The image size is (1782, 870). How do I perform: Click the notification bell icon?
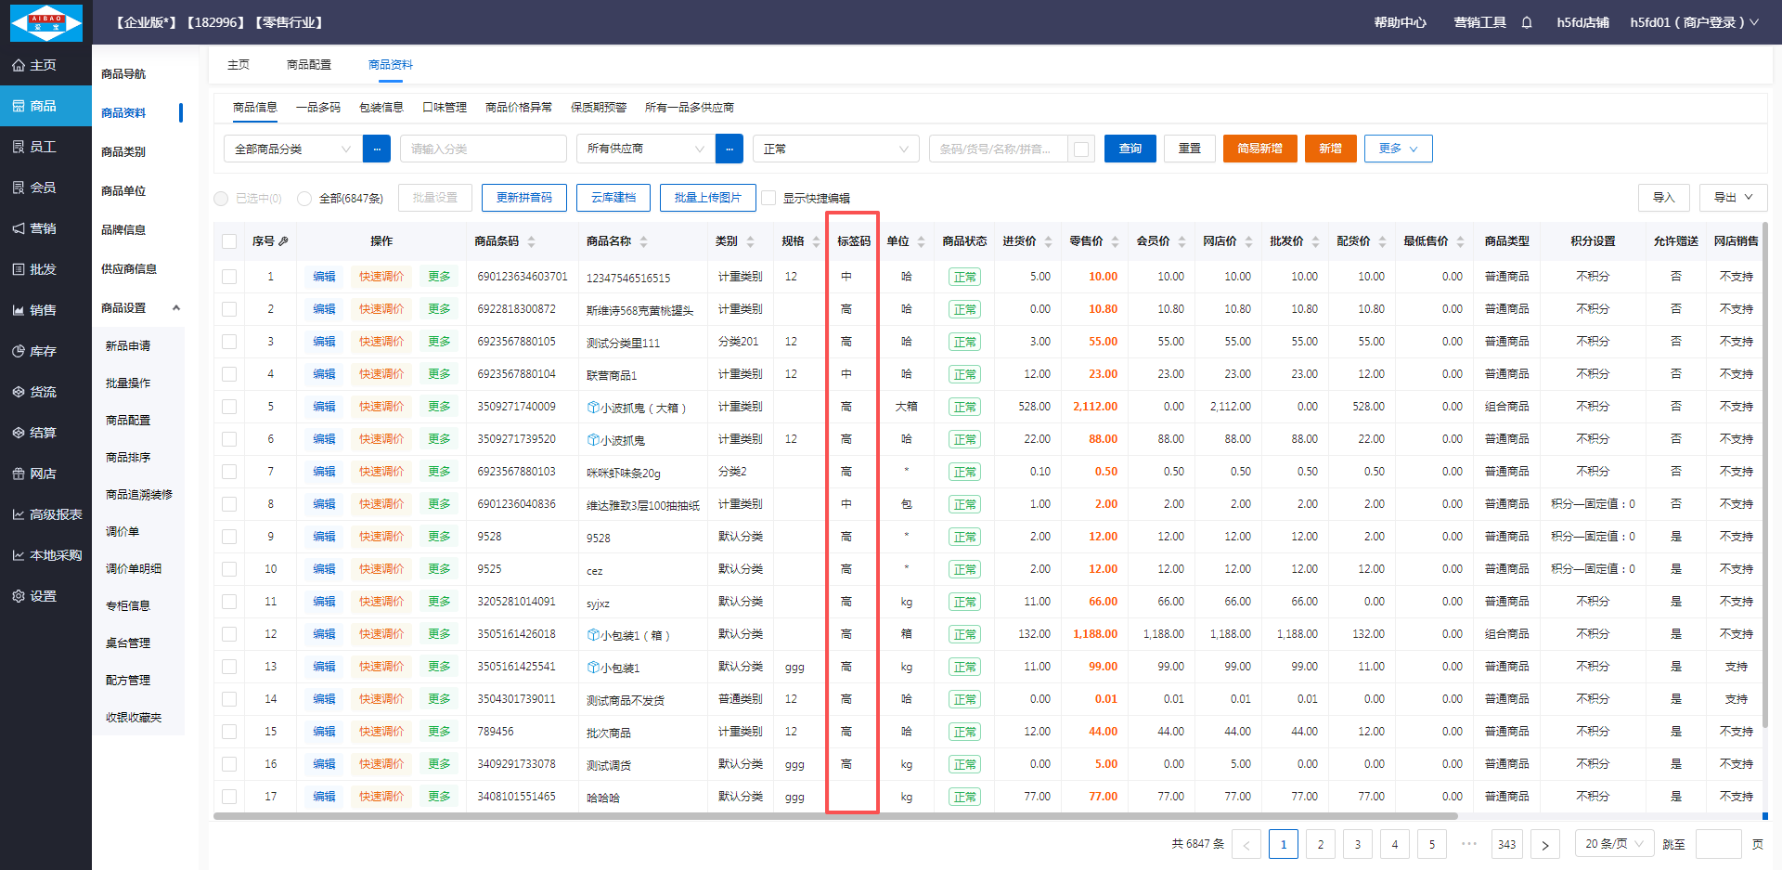tap(1527, 22)
